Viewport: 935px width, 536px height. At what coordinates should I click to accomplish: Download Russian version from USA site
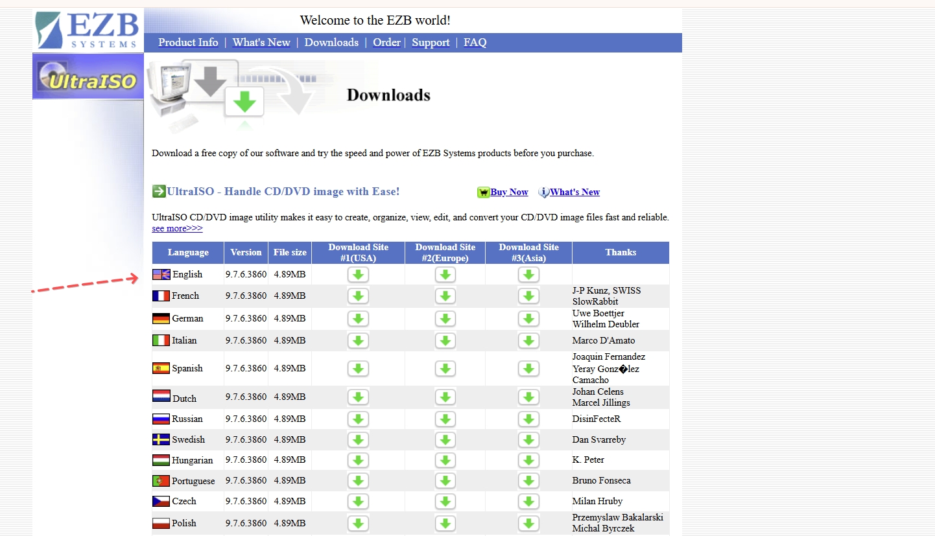tap(358, 419)
